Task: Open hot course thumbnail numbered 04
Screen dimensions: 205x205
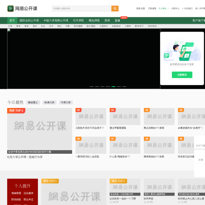Action: point(159,116)
